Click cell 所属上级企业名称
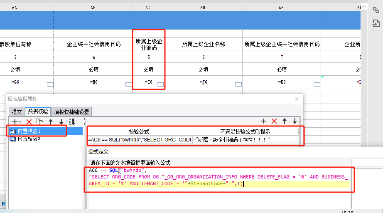This screenshot has width=383, height=213. click(203, 44)
